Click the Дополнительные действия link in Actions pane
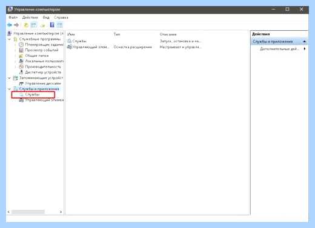Image resolution: width=315 pixels, height=228 pixels. pos(280,49)
